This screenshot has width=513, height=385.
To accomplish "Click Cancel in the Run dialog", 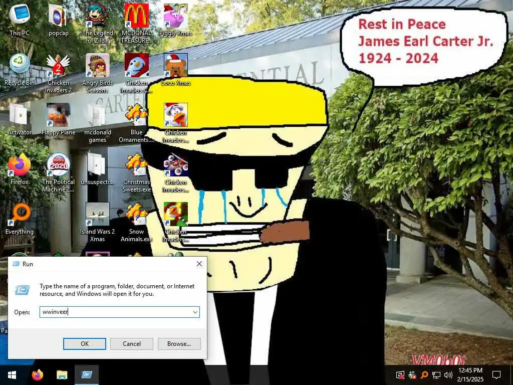I will (132, 344).
